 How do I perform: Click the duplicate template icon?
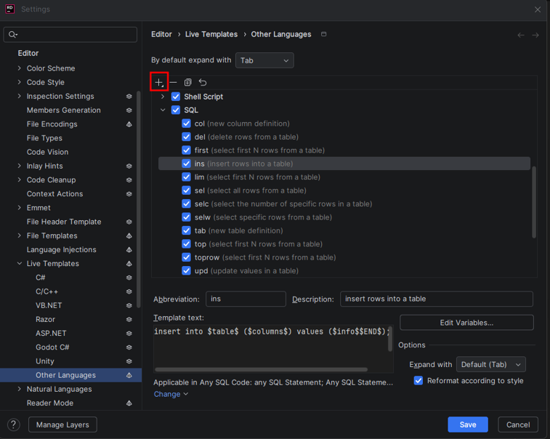pyautogui.click(x=187, y=82)
